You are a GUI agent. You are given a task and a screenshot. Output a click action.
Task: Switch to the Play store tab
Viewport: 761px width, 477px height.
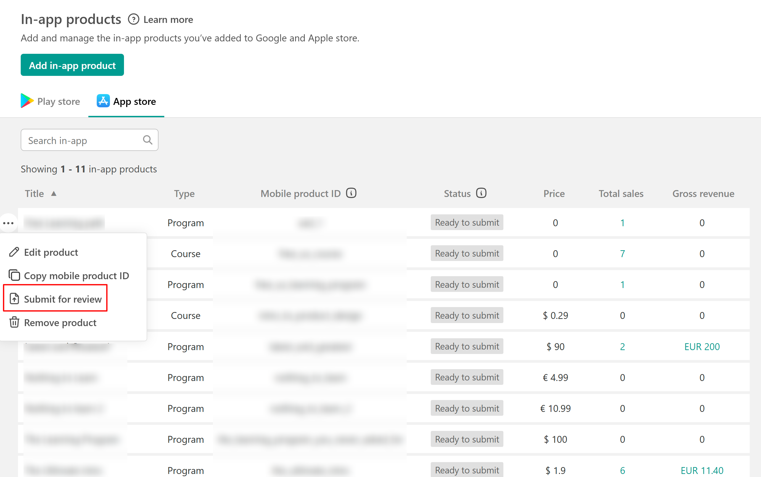[x=59, y=102]
